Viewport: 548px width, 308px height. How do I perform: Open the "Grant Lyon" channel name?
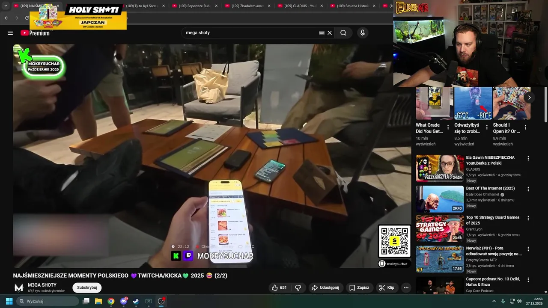click(x=474, y=229)
